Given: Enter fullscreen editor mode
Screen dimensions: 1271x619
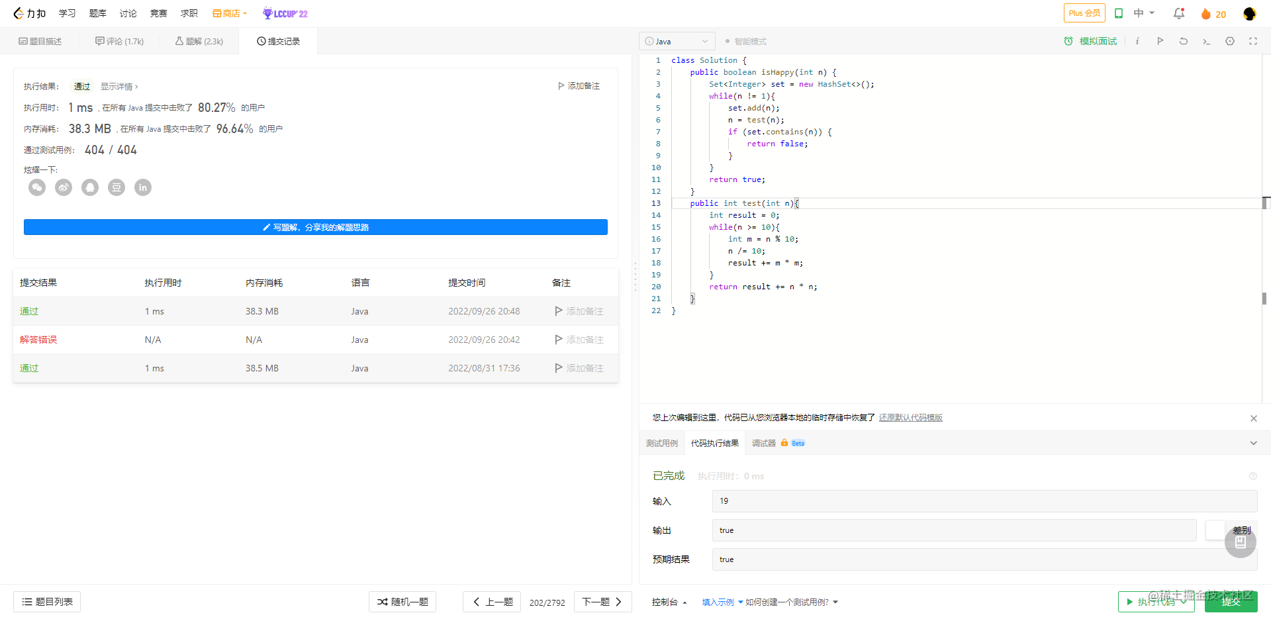Looking at the screenshot, I should [1253, 41].
